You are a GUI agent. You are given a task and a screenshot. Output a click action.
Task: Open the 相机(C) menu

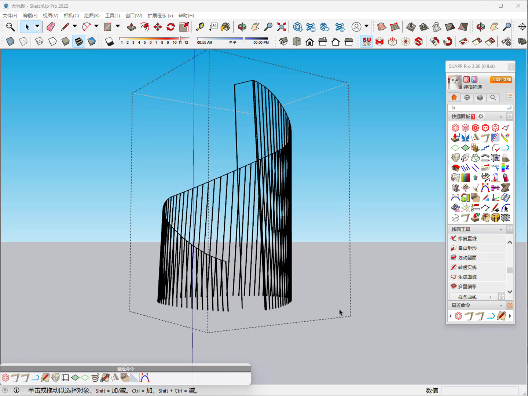[x=71, y=15]
